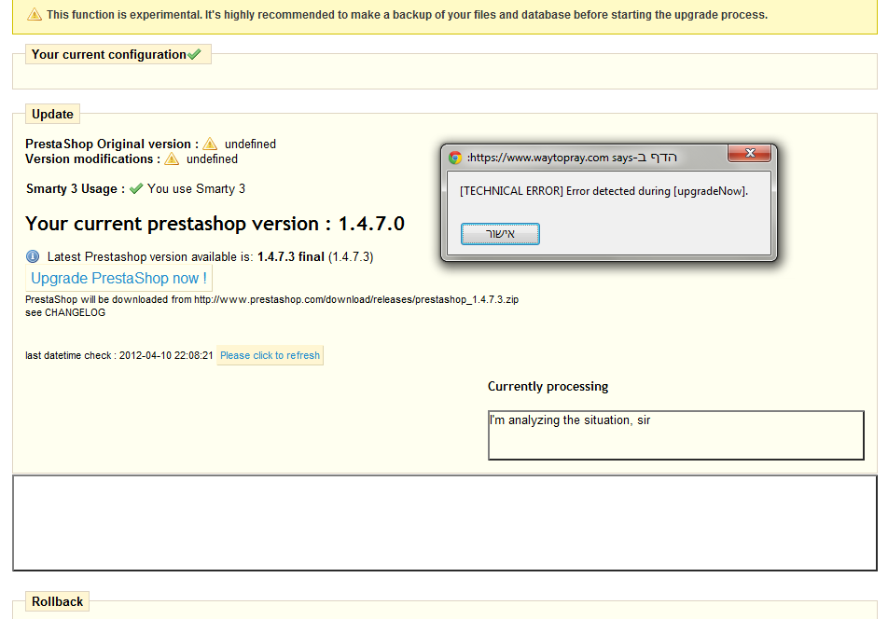Screen dimensions: 888x619
Task: Click Please click to refresh button
Action: [x=271, y=355]
